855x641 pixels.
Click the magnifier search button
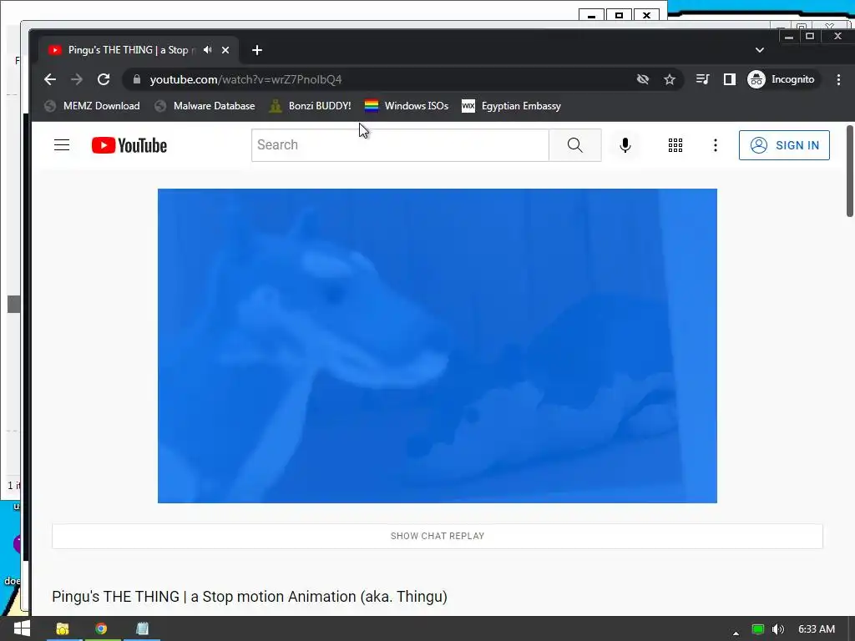tap(574, 145)
